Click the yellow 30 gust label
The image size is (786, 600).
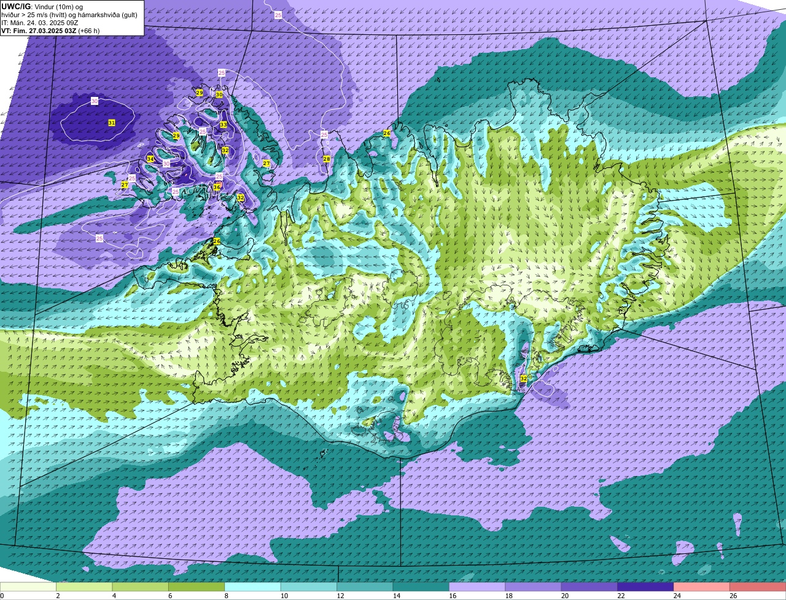click(219, 94)
